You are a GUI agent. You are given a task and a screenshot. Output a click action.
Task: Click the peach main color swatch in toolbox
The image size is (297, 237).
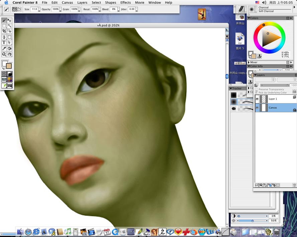(x=9, y=66)
